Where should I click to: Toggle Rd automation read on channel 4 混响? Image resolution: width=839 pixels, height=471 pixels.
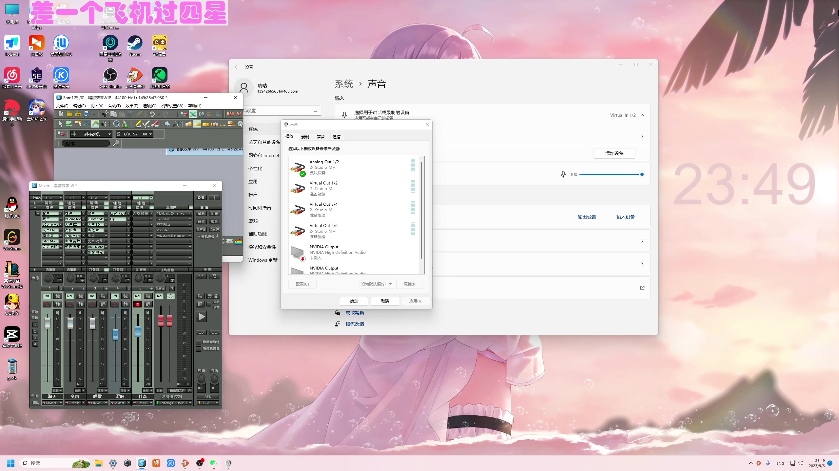pos(115,296)
